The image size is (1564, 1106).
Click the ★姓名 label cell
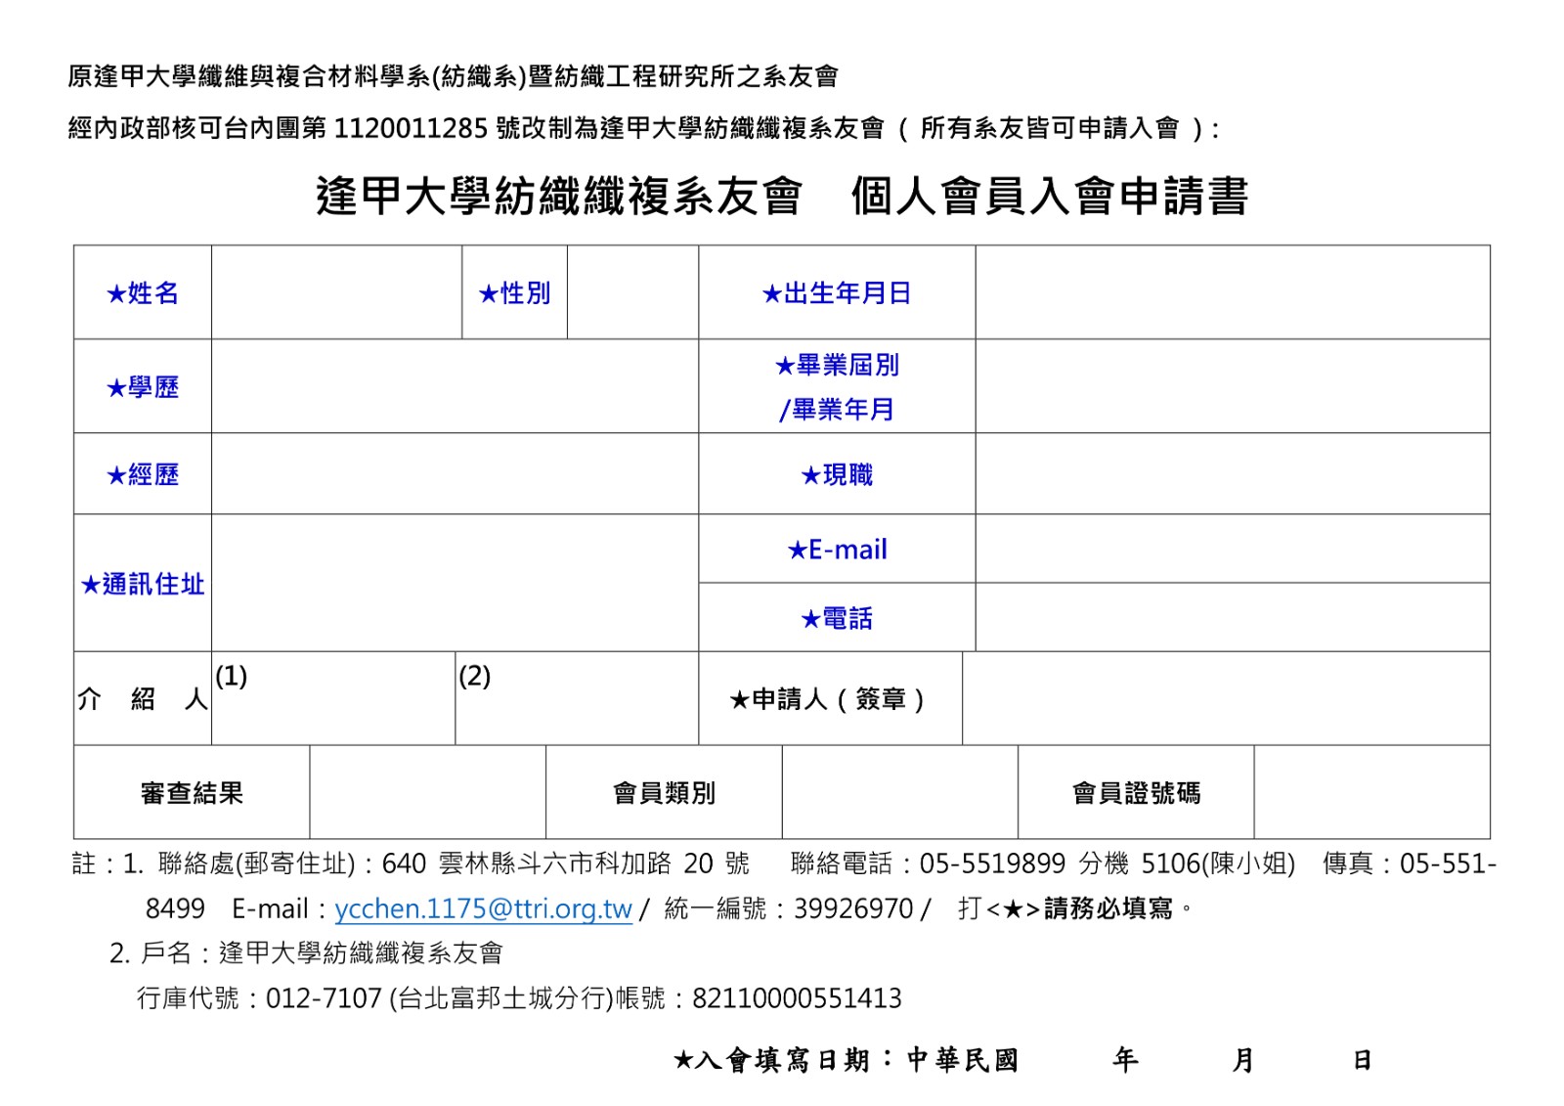143,292
